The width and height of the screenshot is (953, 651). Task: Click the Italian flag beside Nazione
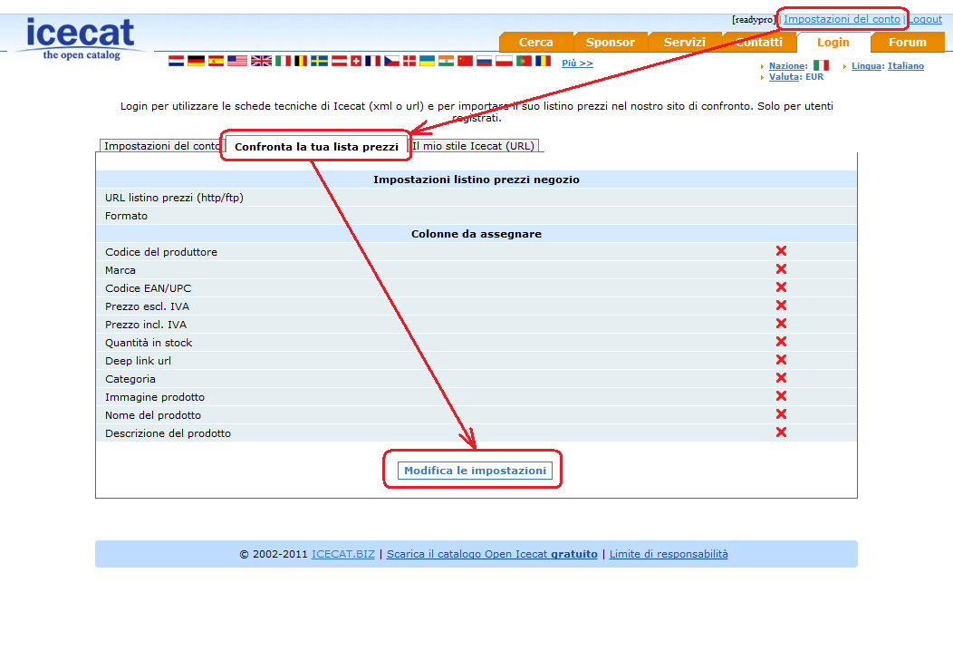pyautogui.click(x=821, y=65)
